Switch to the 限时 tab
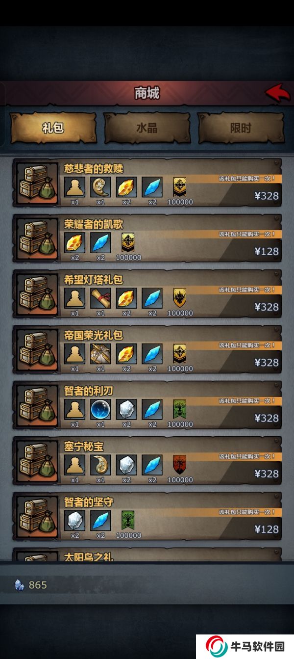This screenshot has width=294, height=659. coord(241,128)
